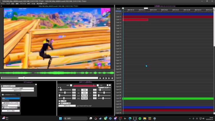Click the play button under the preview
Viewport: 215px width, 121px height.
[x=100, y=78]
